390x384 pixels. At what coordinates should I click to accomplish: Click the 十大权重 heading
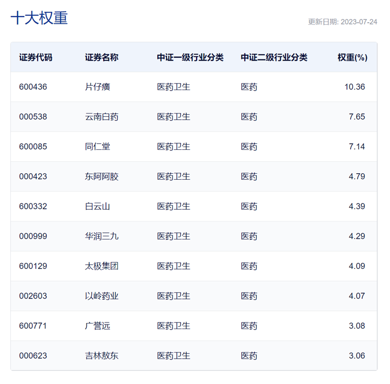pos(39,18)
